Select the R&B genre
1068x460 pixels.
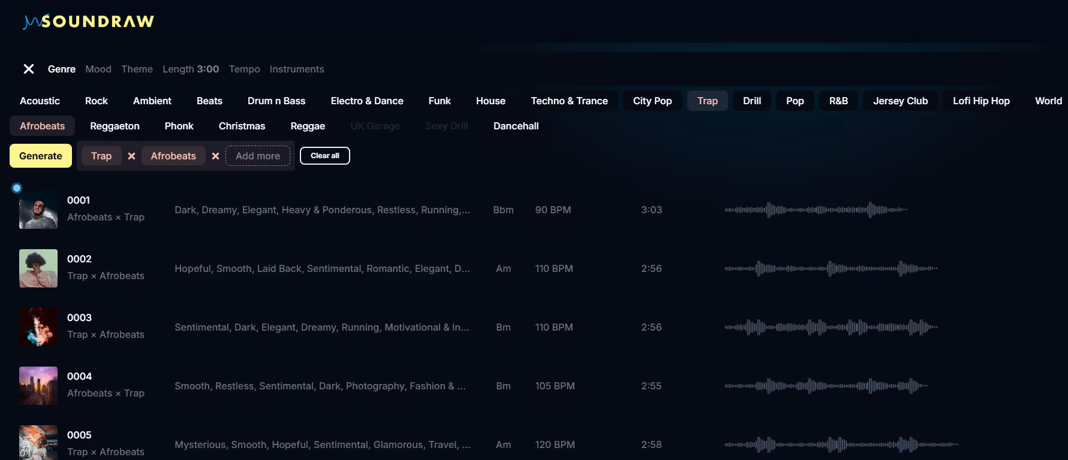838,101
